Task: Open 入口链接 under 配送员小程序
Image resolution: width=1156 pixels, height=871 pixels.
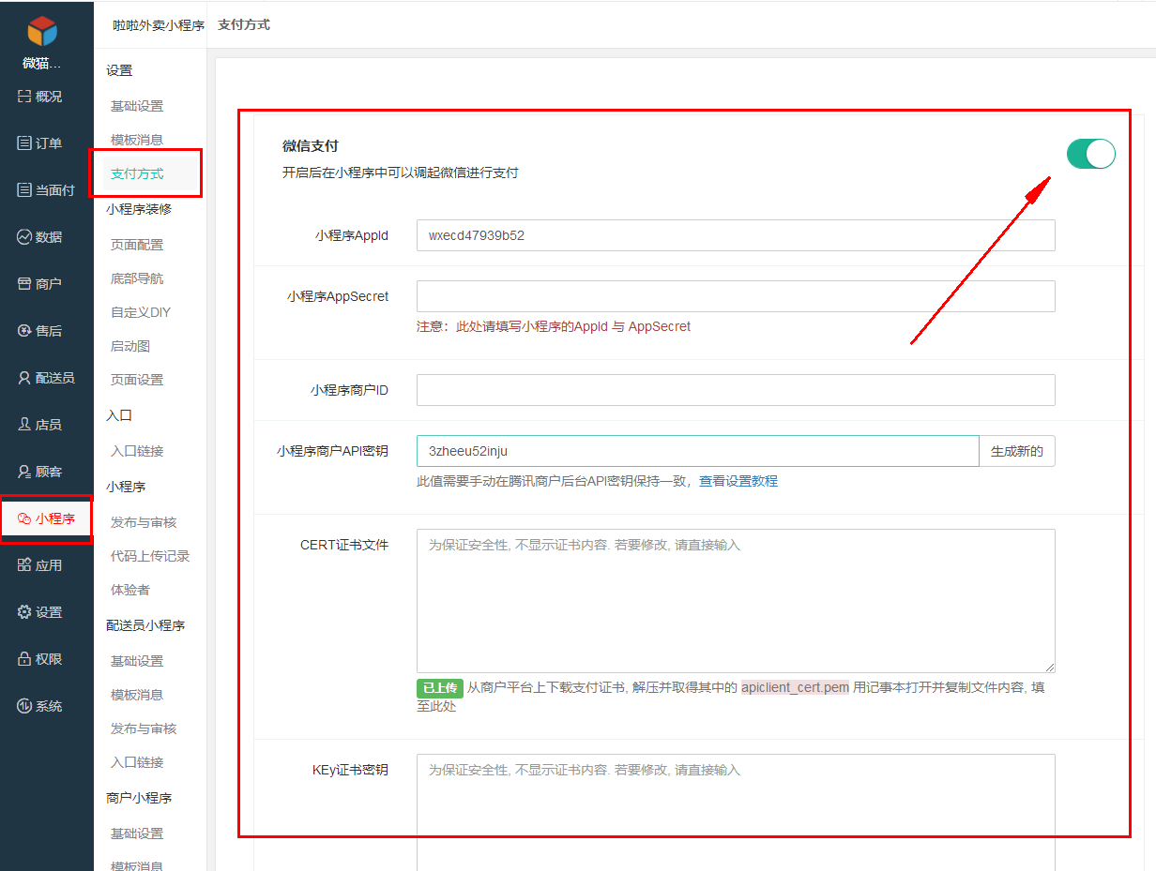Action: tap(137, 762)
